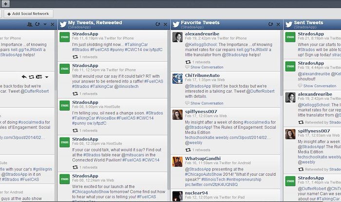The height and width of the screenshot is (202, 341).
Task: Click Add Social Network button
Action: [x=28, y=14]
